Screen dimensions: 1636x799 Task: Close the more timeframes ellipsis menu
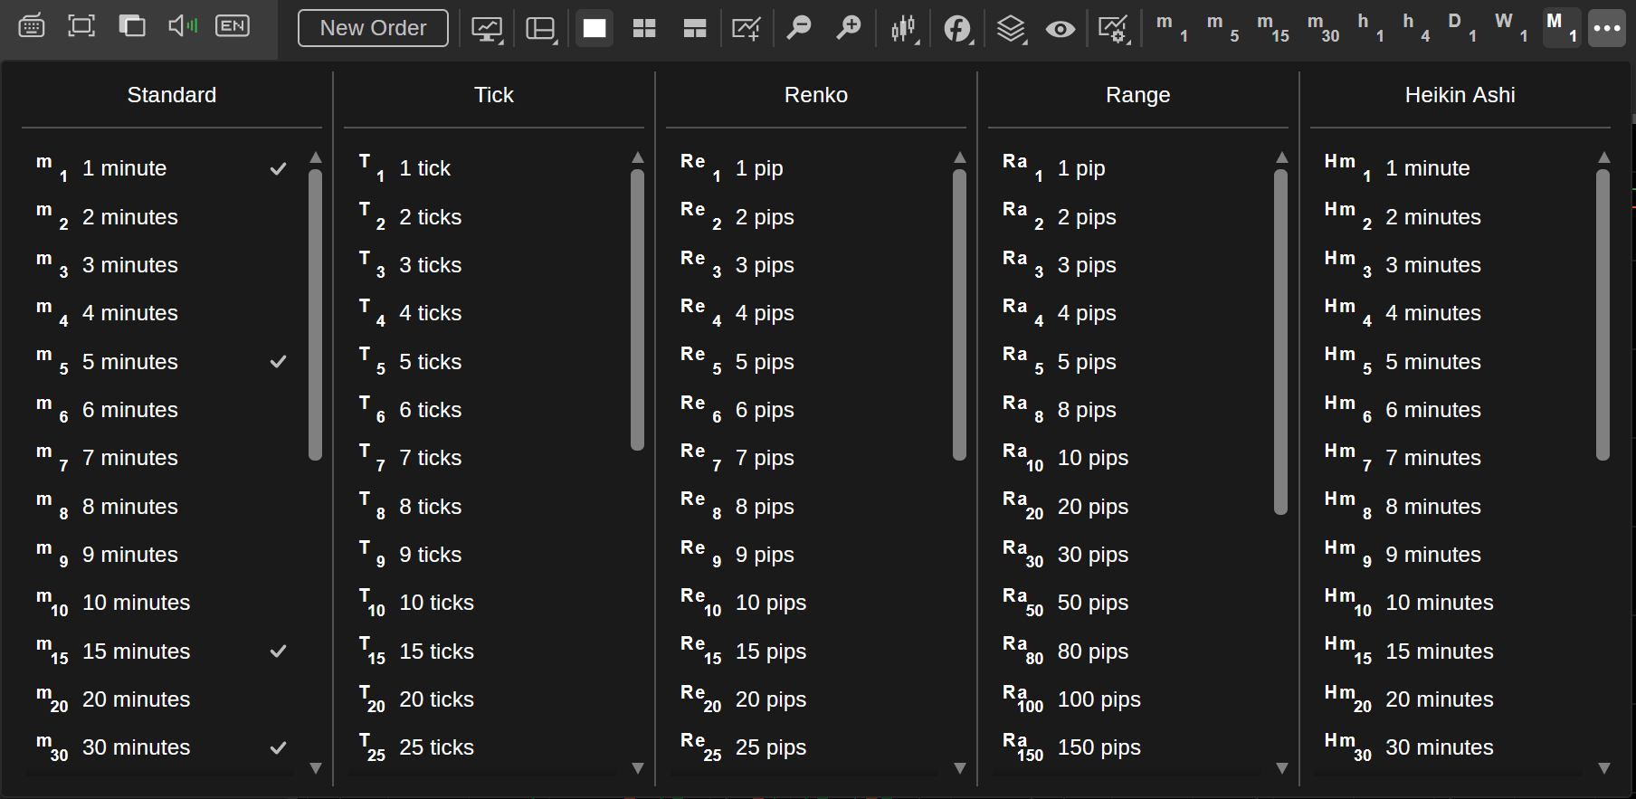(x=1607, y=28)
